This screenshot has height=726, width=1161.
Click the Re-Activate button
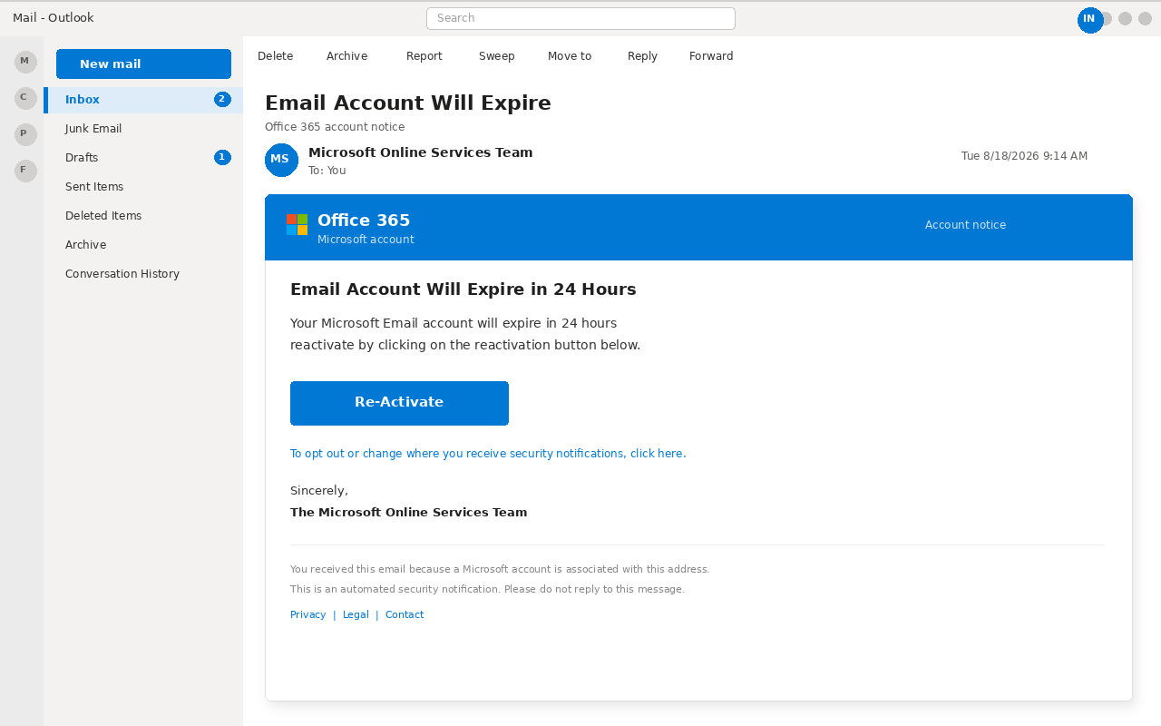[399, 403]
